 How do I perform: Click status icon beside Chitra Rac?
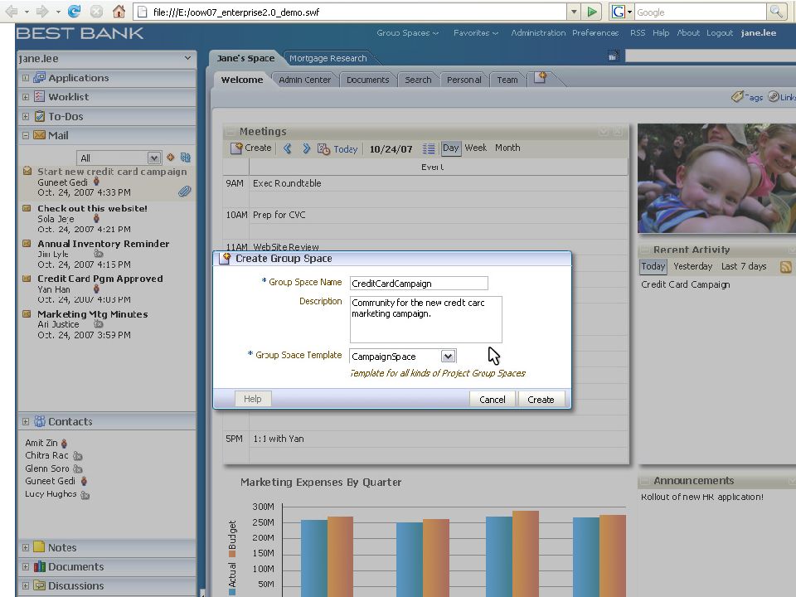pos(77,456)
